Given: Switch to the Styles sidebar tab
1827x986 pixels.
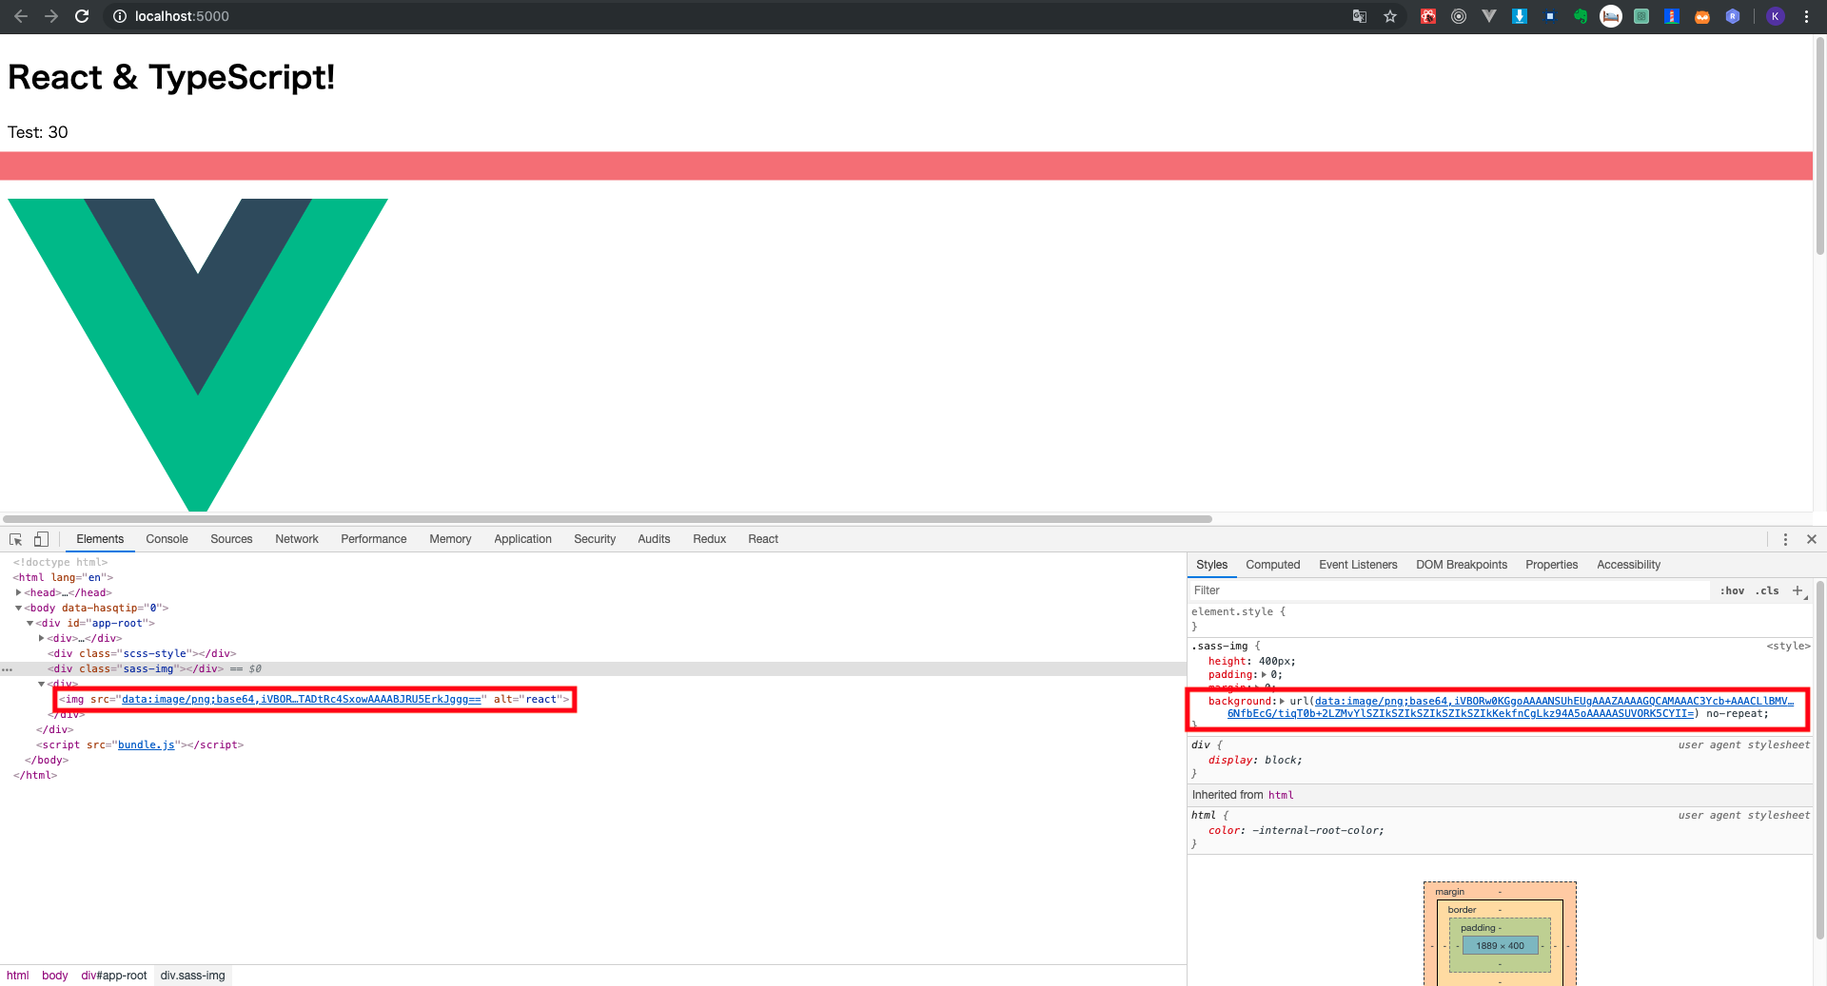Looking at the screenshot, I should click(1211, 565).
